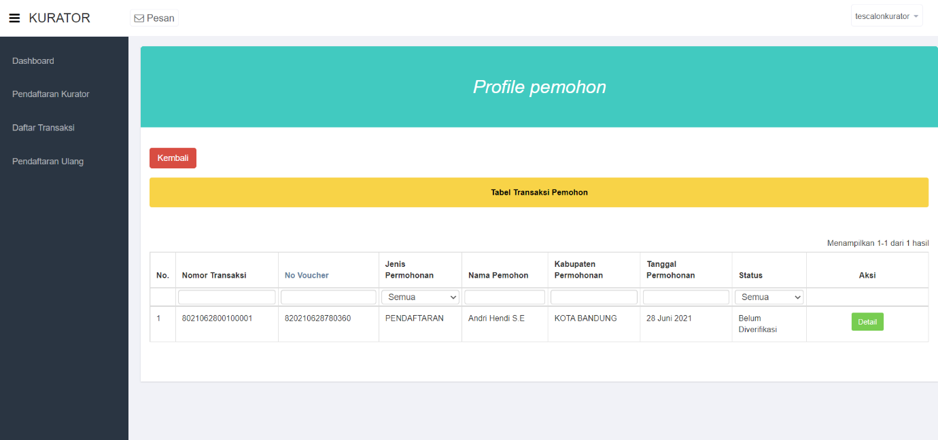The image size is (938, 440).
Task: Click transaction number 8021062800100001 cell
Action: point(217,318)
